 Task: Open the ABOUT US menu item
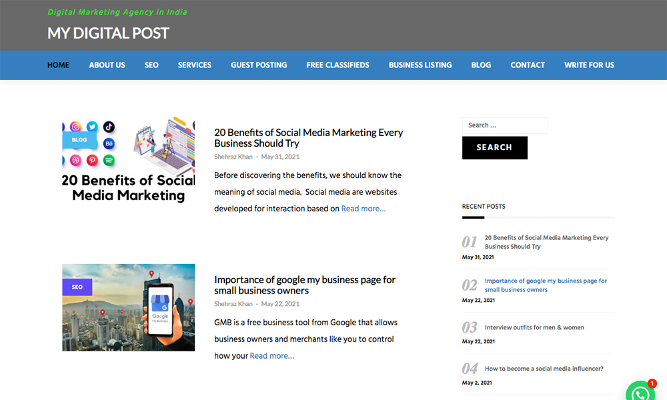coord(107,65)
